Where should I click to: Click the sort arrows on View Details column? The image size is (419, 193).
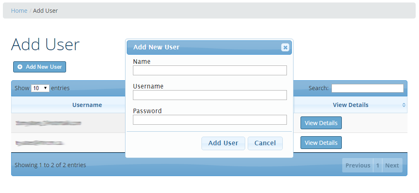tap(404, 105)
